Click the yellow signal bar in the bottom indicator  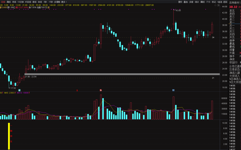point(9,136)
